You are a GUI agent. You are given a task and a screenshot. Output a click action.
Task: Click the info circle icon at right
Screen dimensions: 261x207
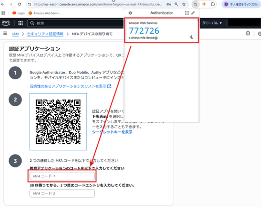(x=248, y=34)
